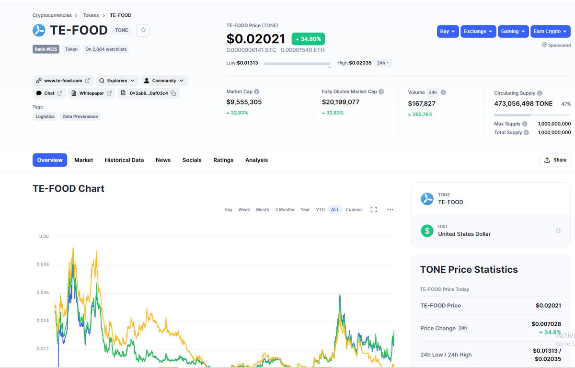Click the TE-FOOD logo beside the title
The width and height of the screenshot is (575, 368).
tap(39, 30)
